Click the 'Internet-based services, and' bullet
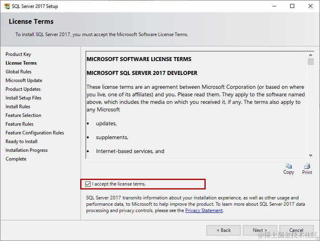 click(130, 151)
